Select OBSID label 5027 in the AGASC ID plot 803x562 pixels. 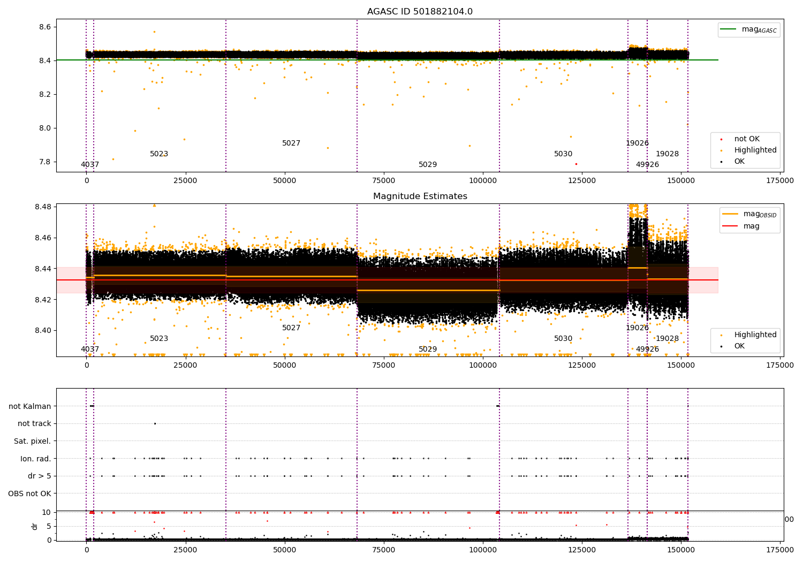coord(291,143)
